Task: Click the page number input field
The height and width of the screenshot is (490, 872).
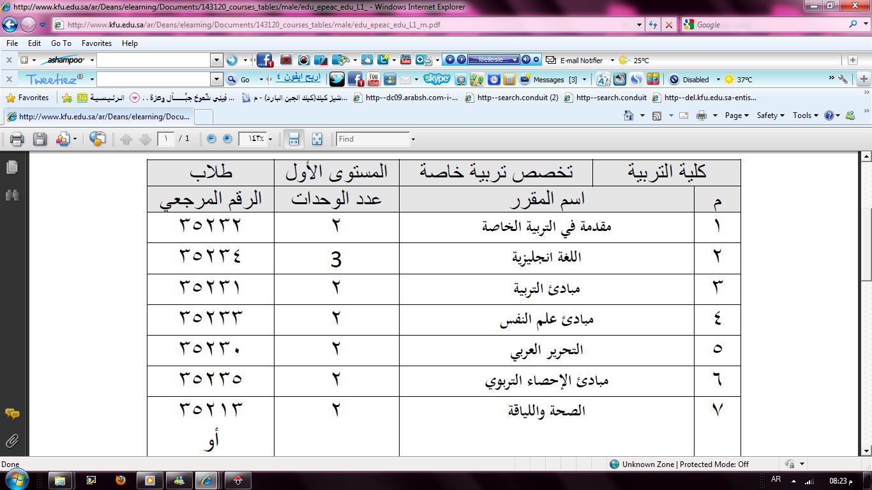Action: (166, 139)
